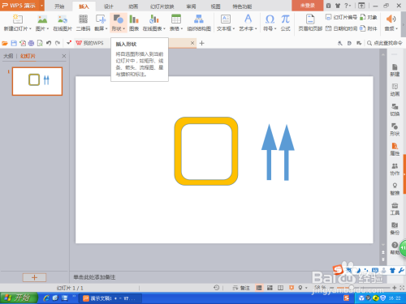Open Transition panel in right sidebar

[x=395, y=109]
